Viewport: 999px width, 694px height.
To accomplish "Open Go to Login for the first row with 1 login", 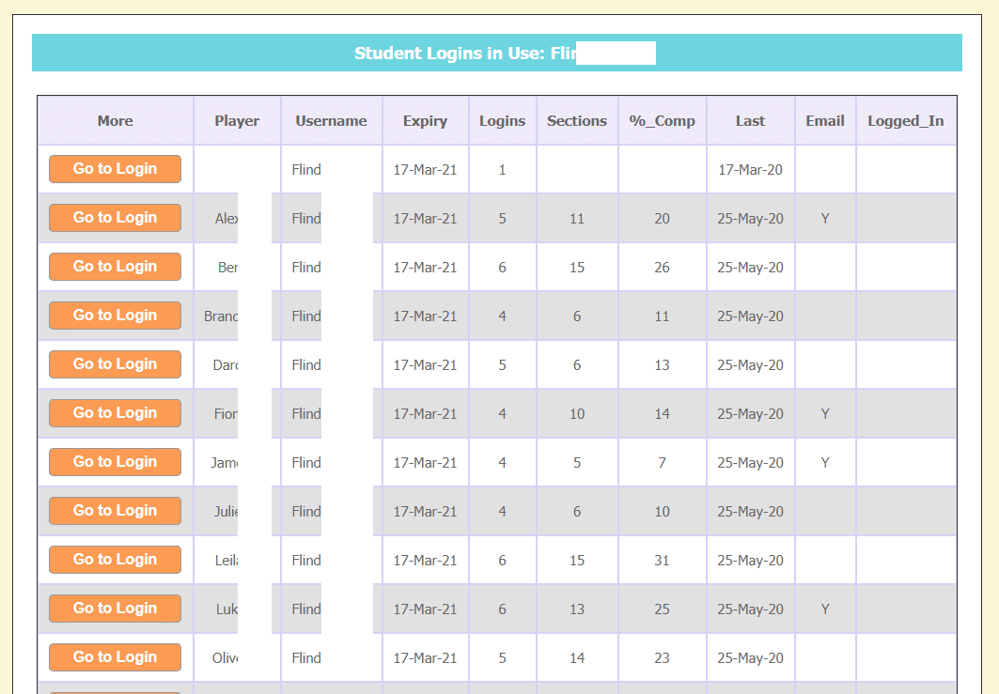I will click(115, 169).
